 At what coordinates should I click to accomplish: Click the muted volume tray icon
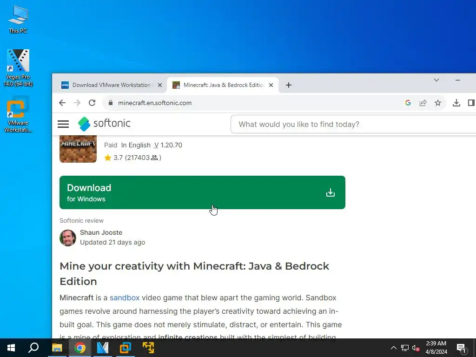tap(416, 348)
